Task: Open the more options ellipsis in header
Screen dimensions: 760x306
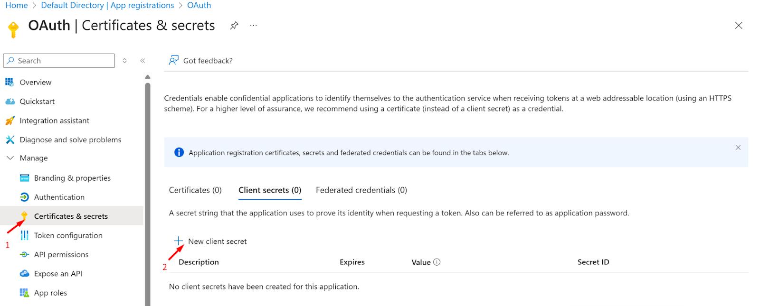Action: tap(254, 26)
